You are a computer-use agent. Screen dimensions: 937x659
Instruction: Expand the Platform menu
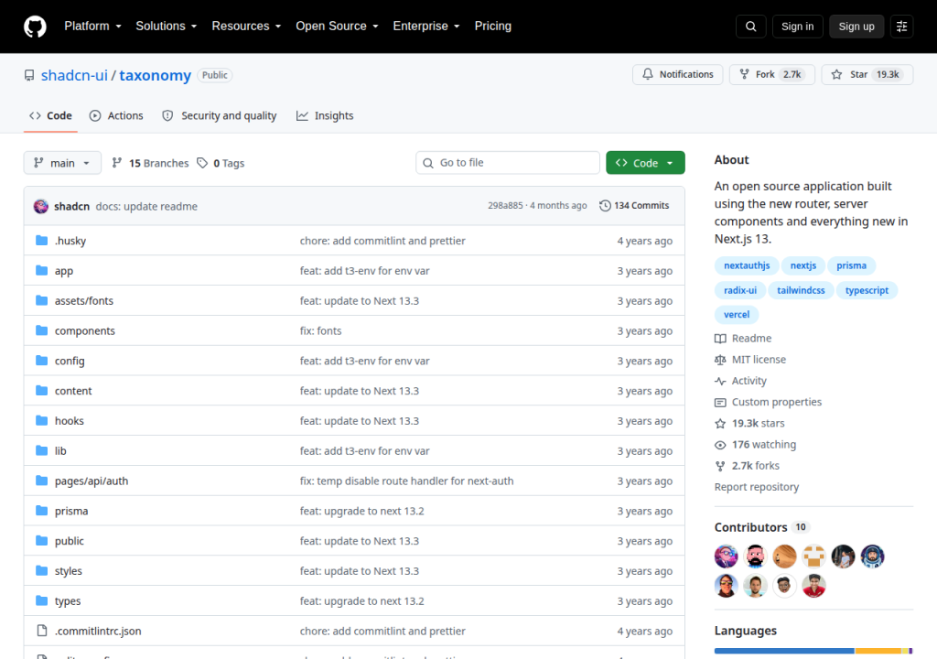click(92, 27)
